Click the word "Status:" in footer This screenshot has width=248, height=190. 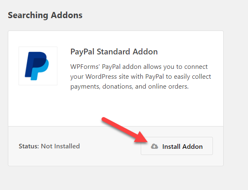click(x=29, y=146)
